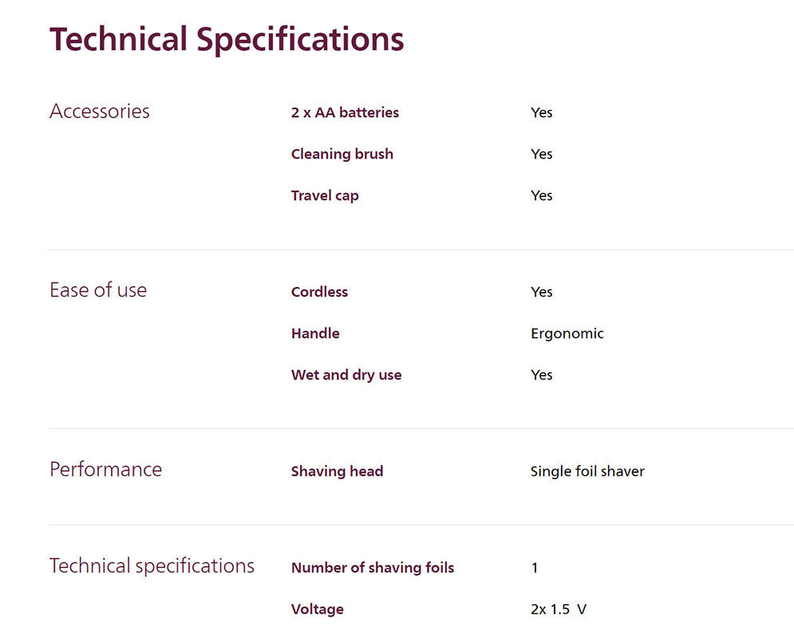Click the Shaving head label
This screenshot has height=641, width=794.
point(337,471)
